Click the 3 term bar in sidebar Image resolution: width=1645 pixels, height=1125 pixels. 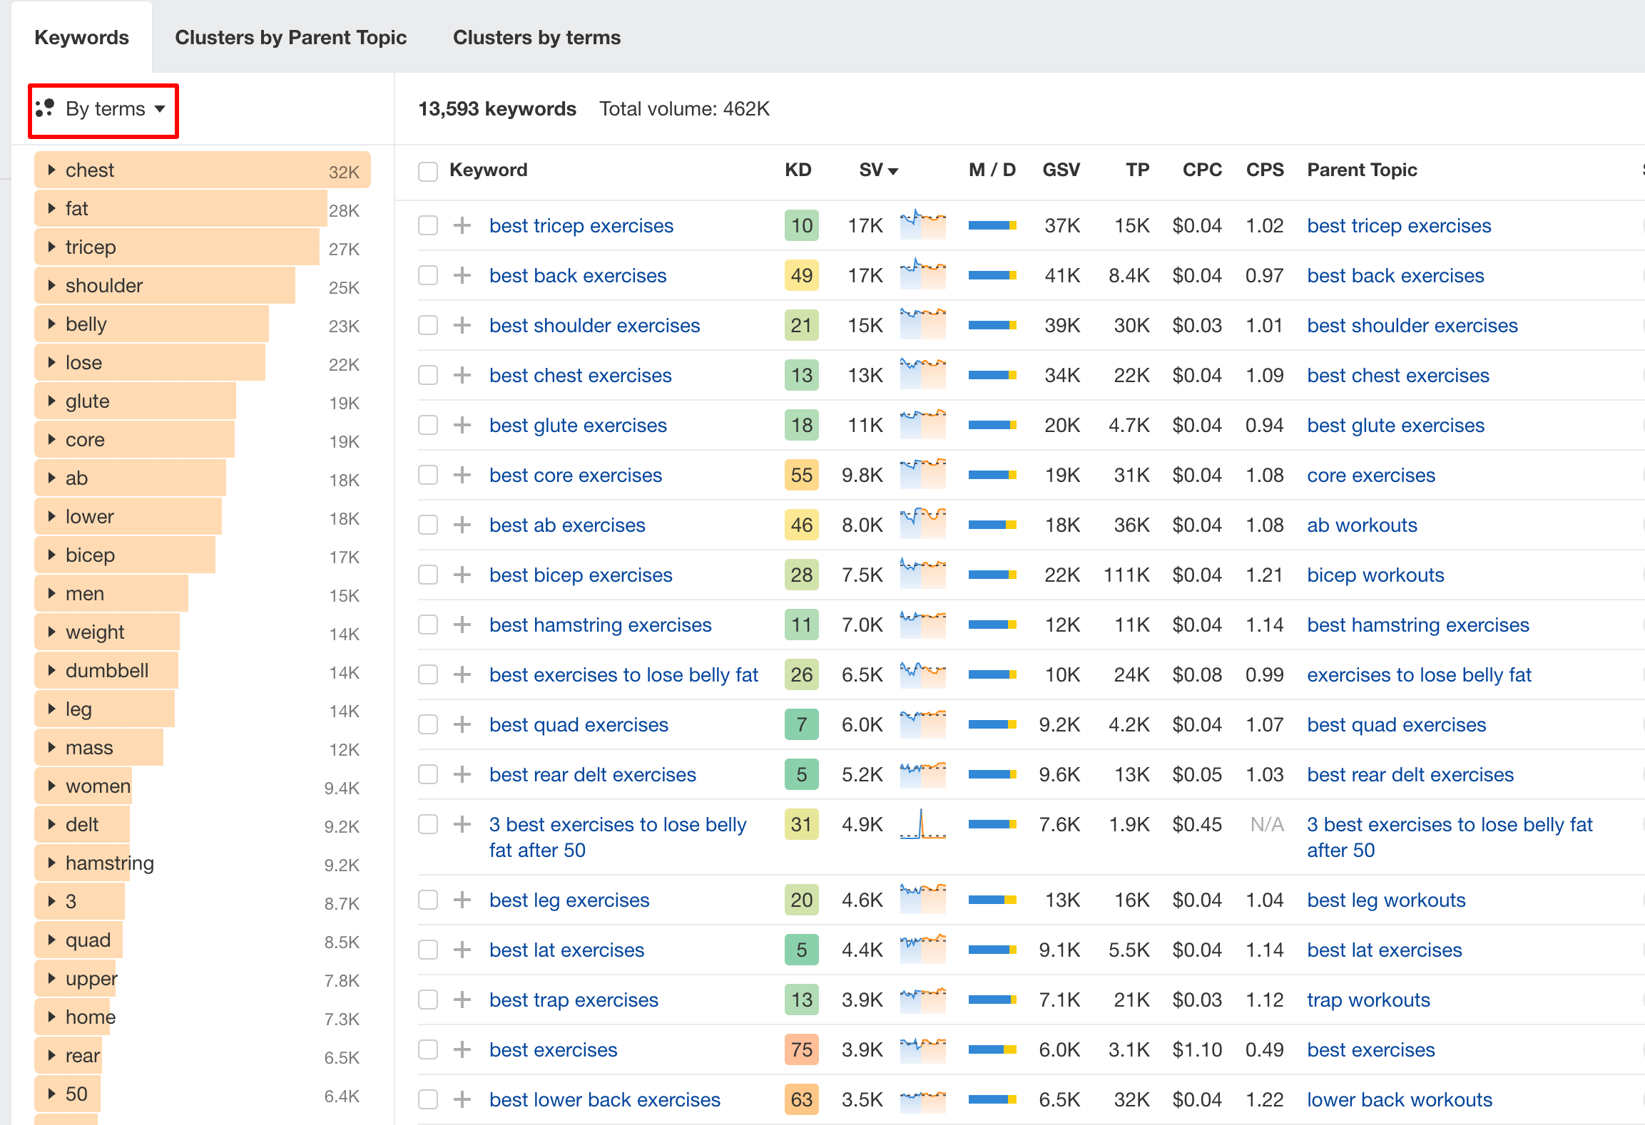tap(79, 902)
